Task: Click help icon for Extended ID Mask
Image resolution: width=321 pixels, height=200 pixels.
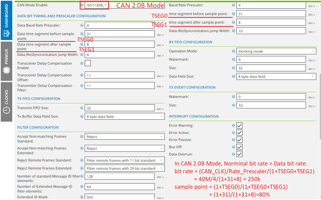Action: click(x=82, y=197)
